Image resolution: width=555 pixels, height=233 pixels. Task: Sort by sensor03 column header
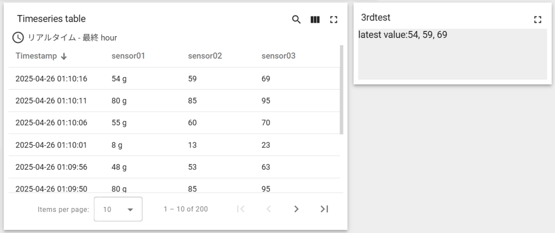tap(278, 56)
